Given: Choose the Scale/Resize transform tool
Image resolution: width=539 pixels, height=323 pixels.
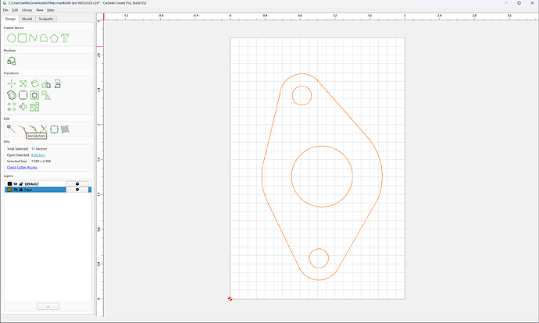Looking at the screenshot, I should [x=23, y=83].
